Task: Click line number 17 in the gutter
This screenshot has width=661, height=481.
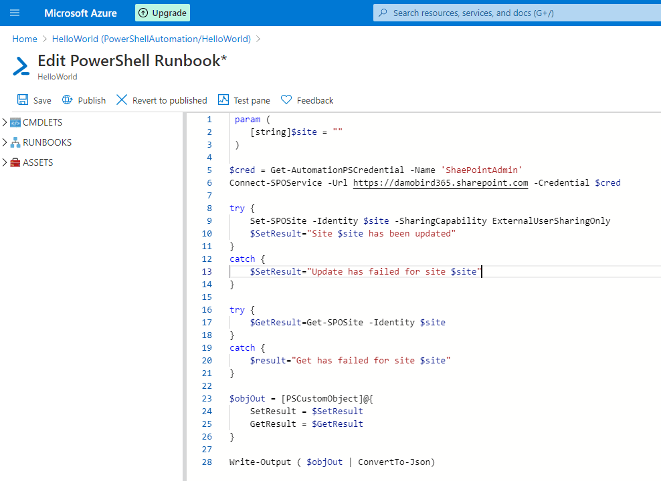Action: (x=206, y=322)
